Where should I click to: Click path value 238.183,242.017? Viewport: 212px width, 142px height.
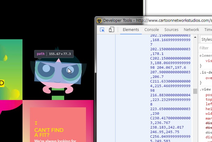click(167, 127)
